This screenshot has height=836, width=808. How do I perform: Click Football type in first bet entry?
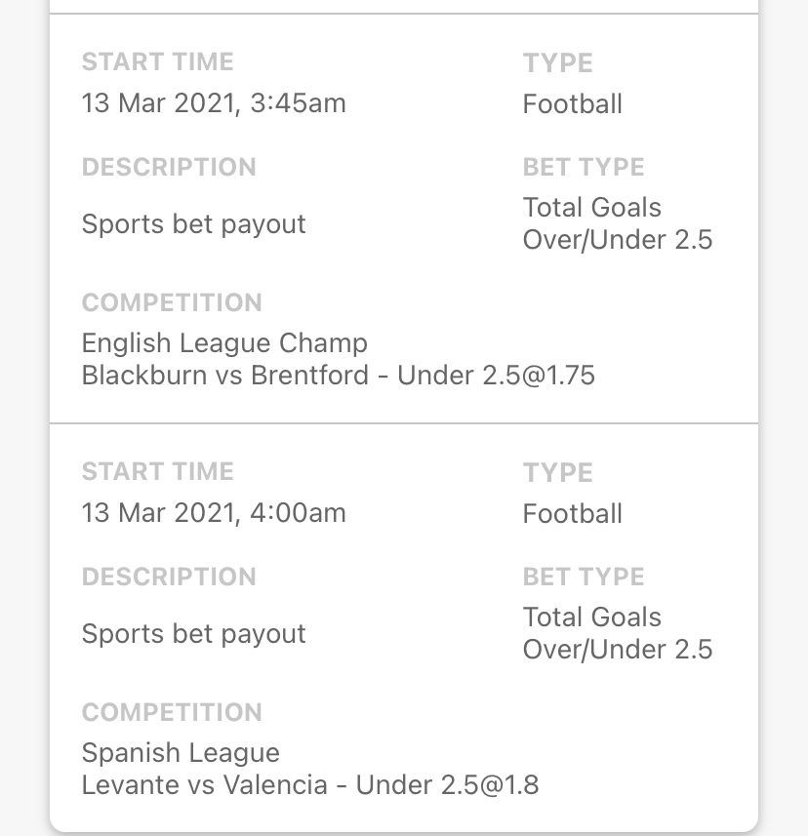[x=572, y=104]
